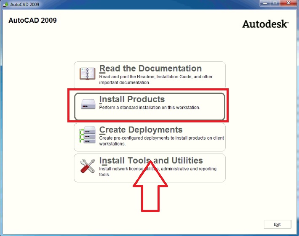Select the Install Products heading
The height and width of the screenshot is (236, 299).
[x=132, y=99]
